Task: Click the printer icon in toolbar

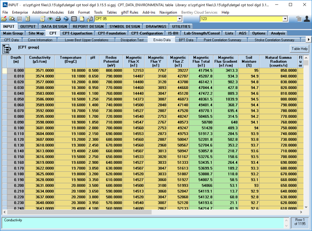Action: coord(58,19)
